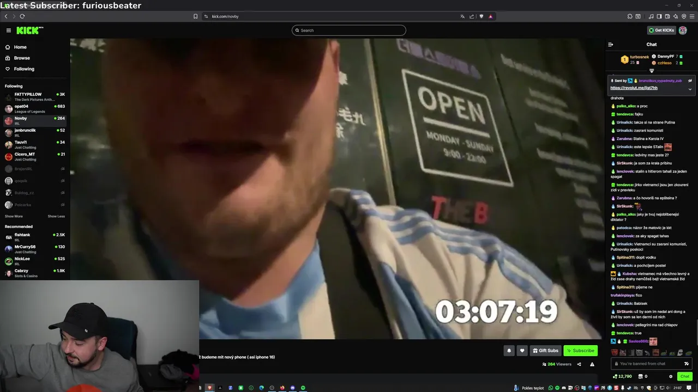Click the Get KICKs button
This screenshot has width=698, height=392.
661,30
